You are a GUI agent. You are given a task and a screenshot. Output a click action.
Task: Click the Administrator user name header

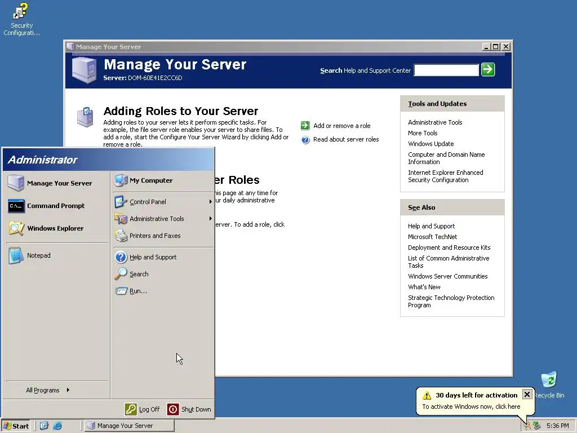pos(42,160)
